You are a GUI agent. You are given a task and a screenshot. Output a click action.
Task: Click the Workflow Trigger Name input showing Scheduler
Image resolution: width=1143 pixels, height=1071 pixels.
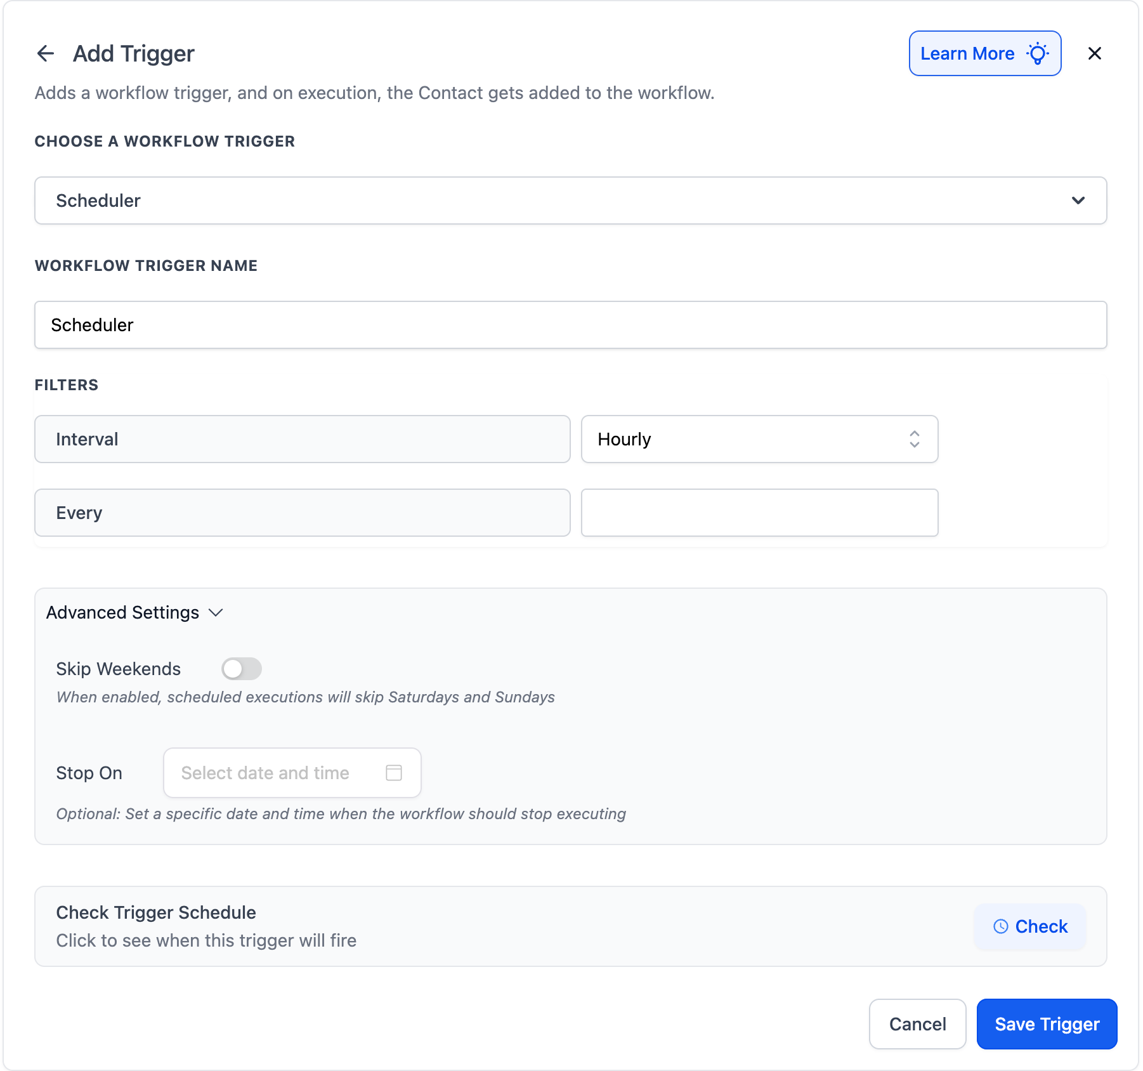point(571,325)
